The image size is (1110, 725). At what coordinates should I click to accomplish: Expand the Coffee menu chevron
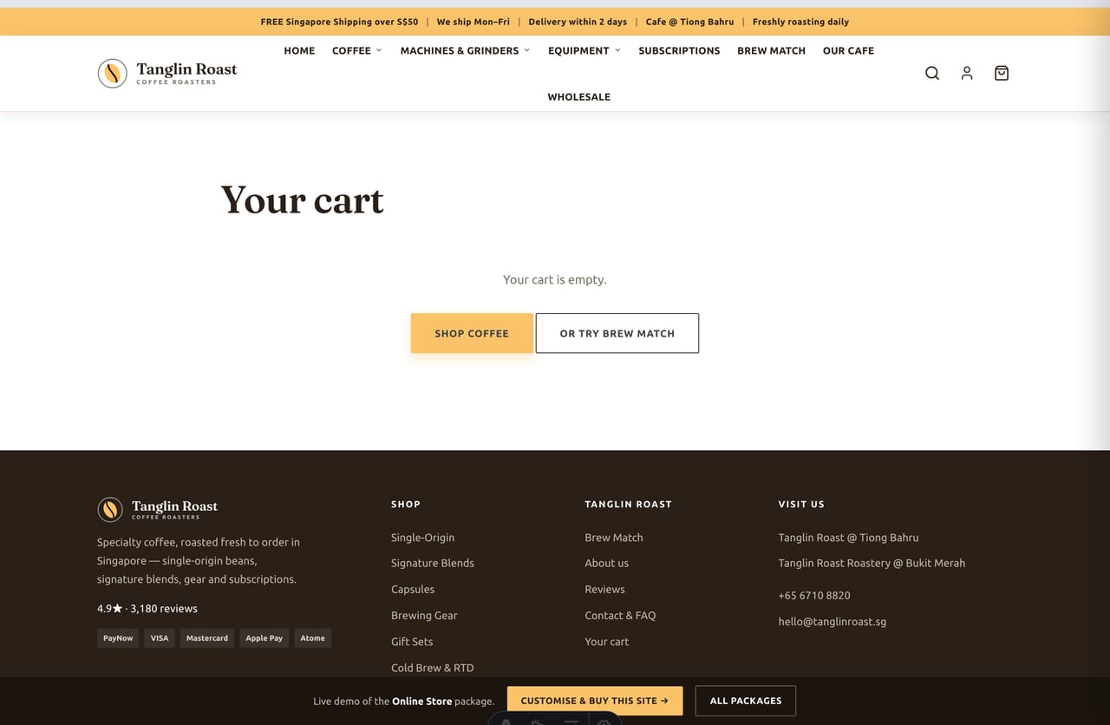(379, 50)
